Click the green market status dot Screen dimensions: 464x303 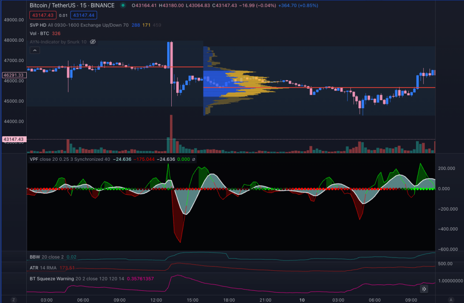[x=123, y=5]
